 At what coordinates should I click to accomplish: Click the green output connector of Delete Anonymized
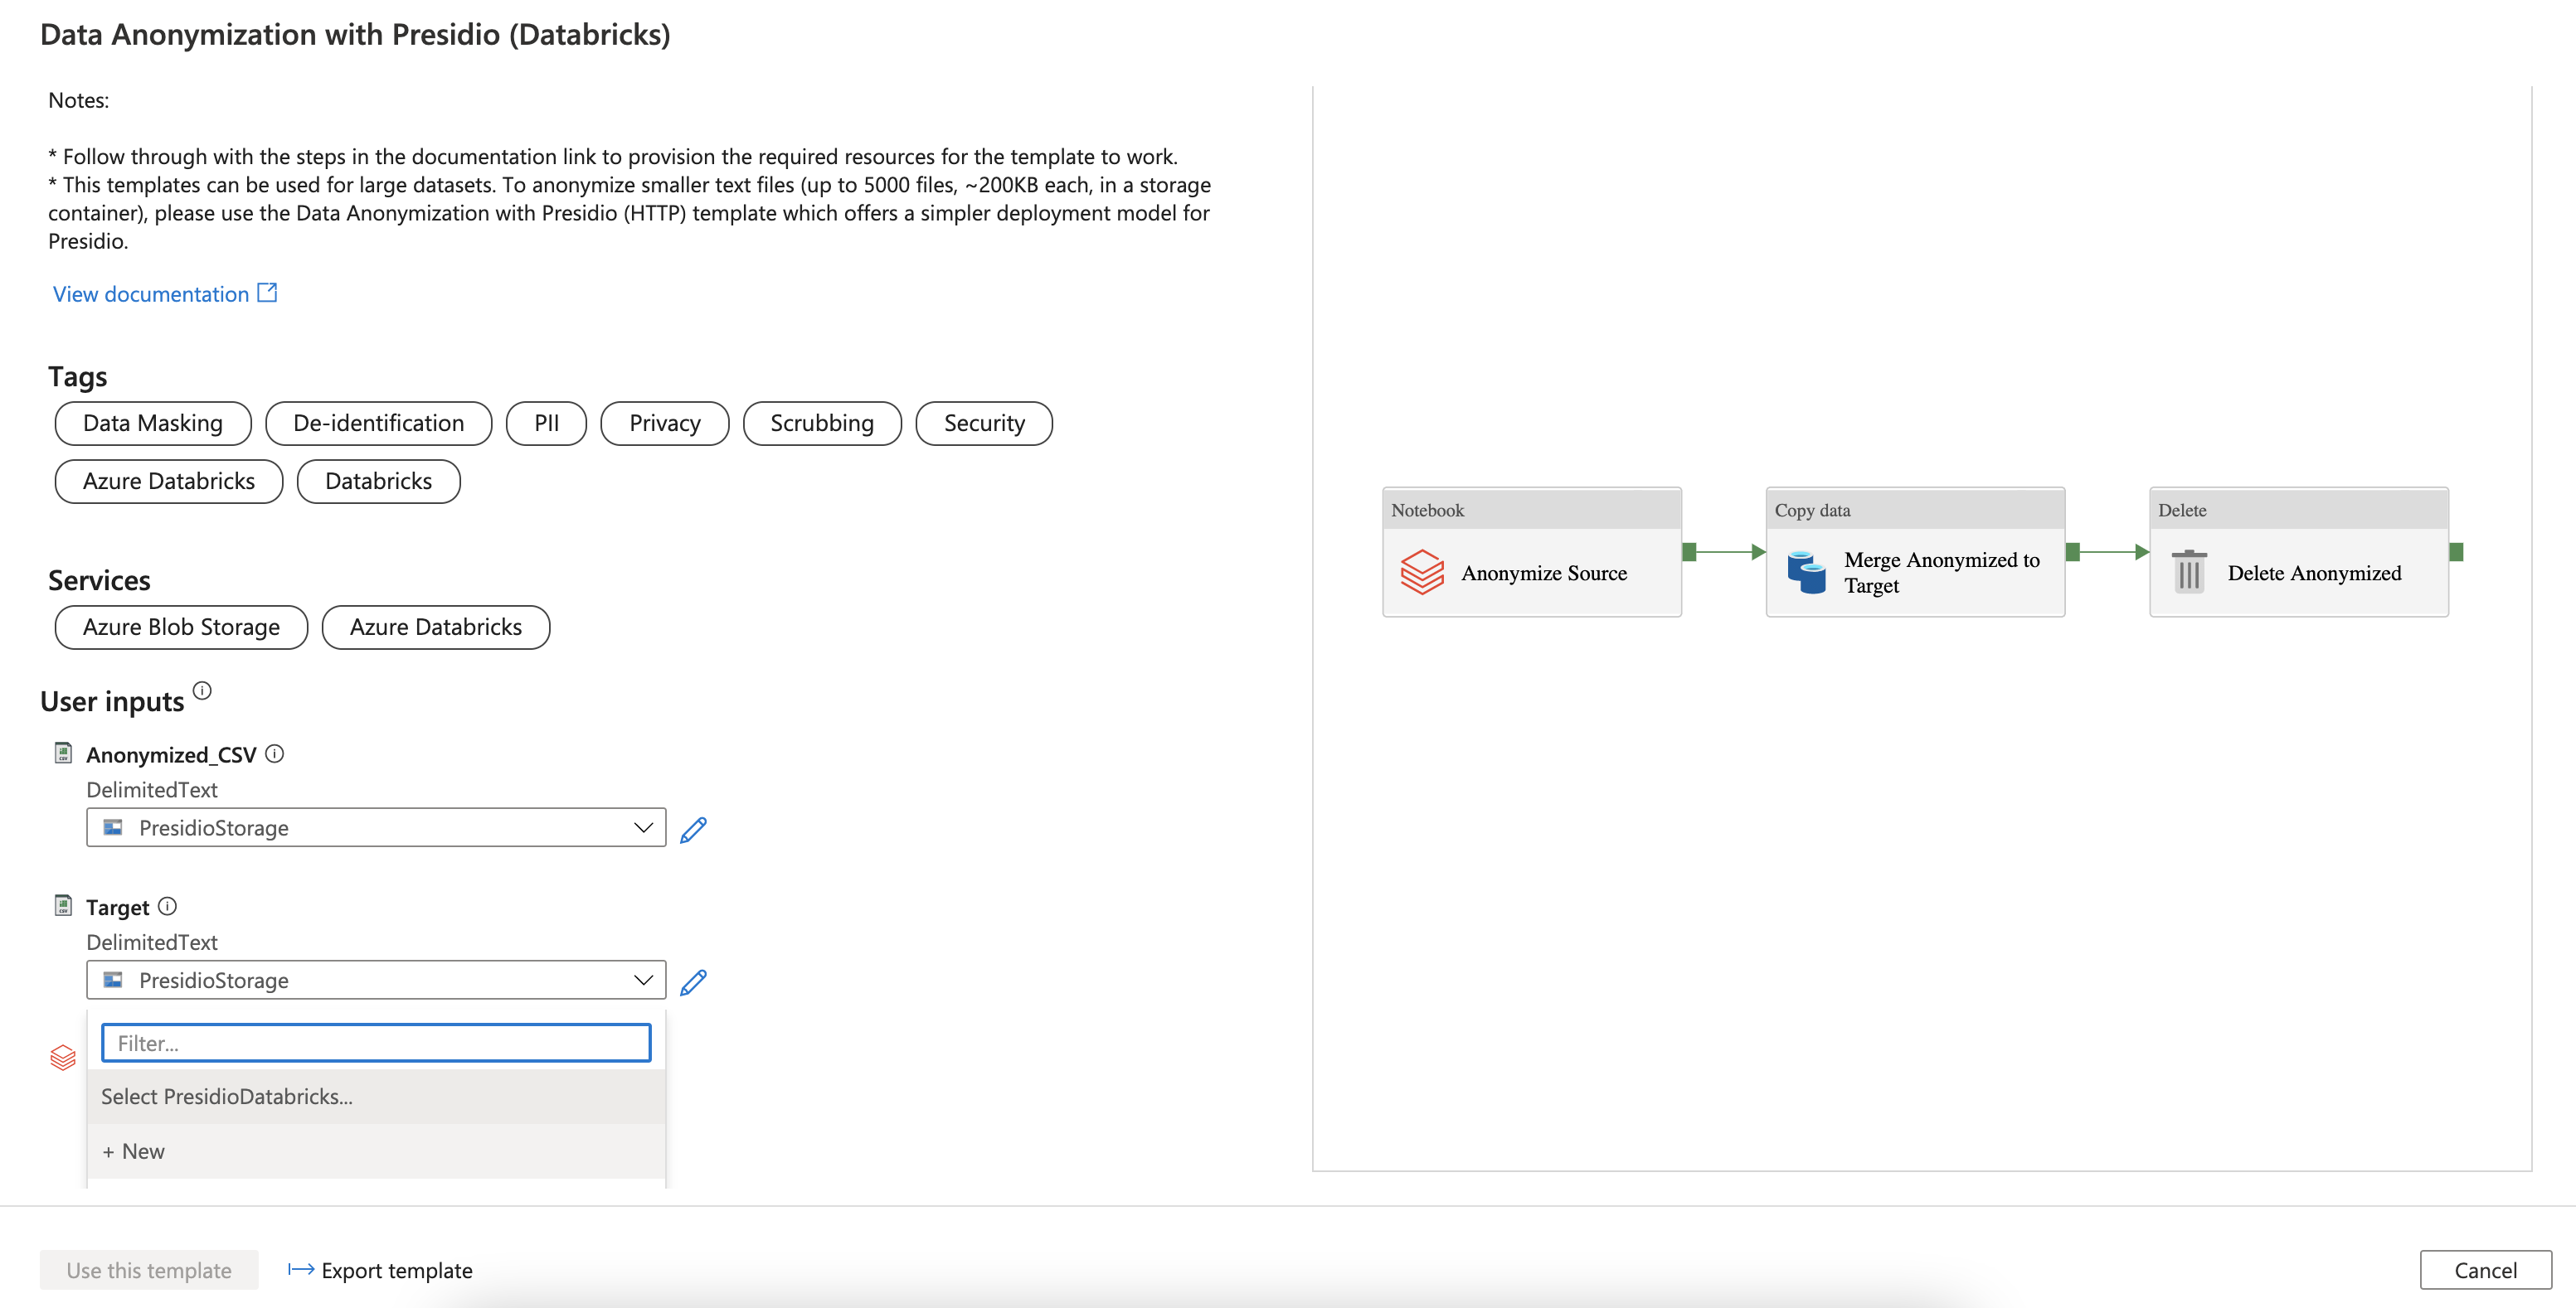point(2456,551)
